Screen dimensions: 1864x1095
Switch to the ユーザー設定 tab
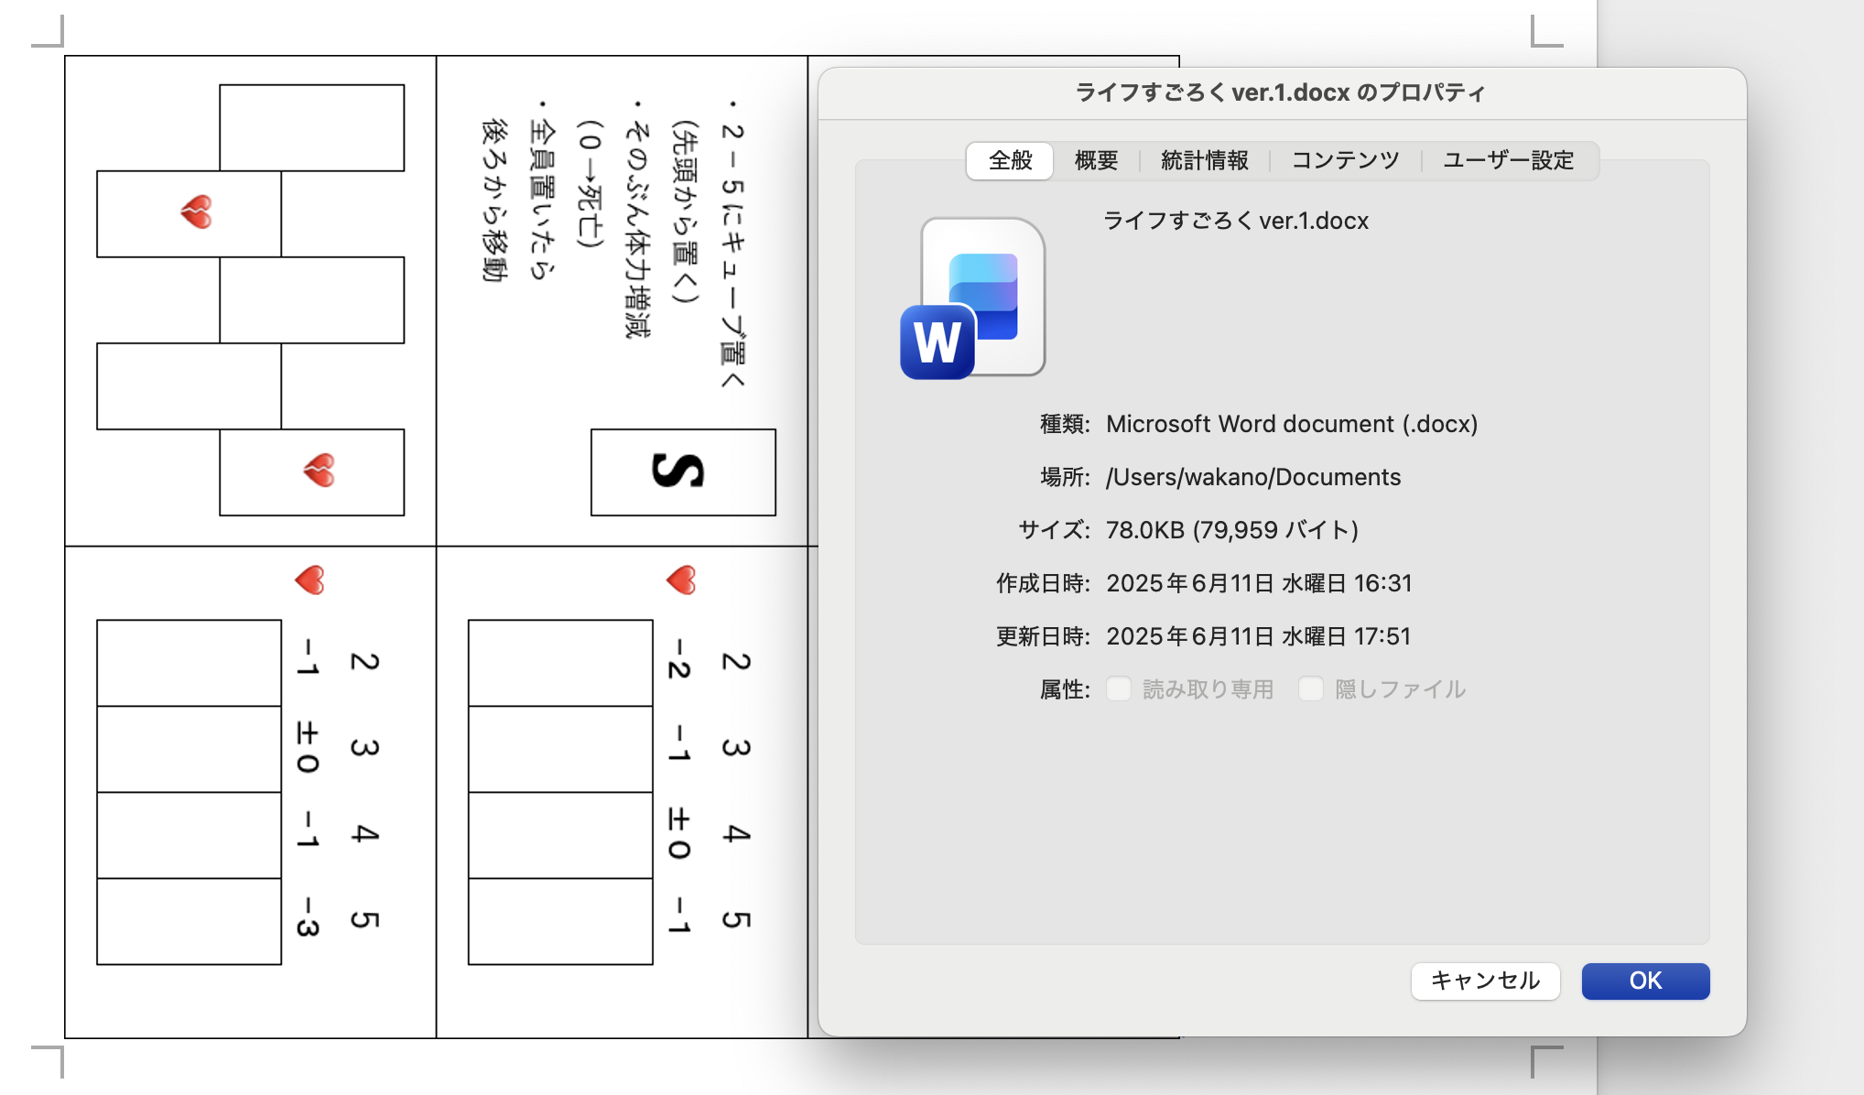coord(1508,160)
